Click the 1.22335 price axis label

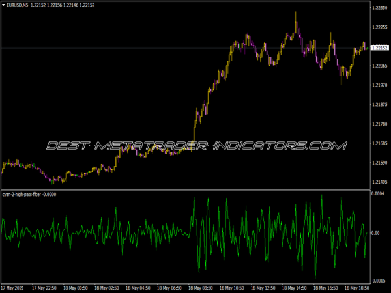379,8
